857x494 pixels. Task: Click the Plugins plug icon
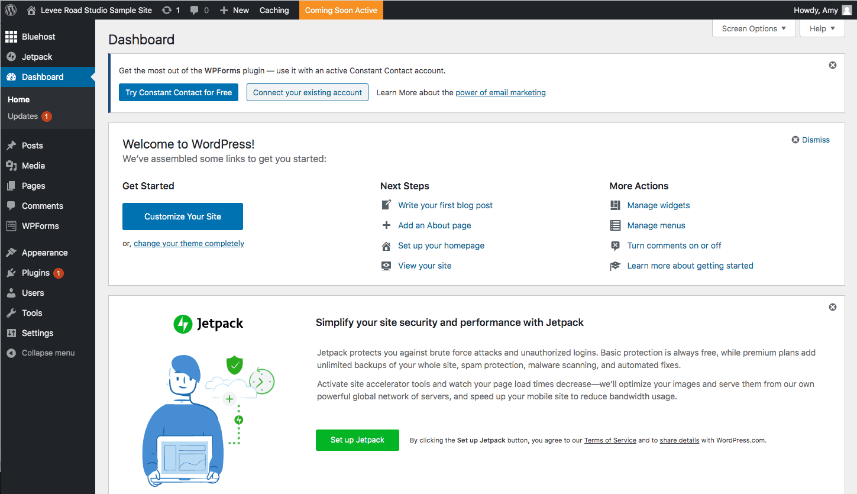coord(11,273)
